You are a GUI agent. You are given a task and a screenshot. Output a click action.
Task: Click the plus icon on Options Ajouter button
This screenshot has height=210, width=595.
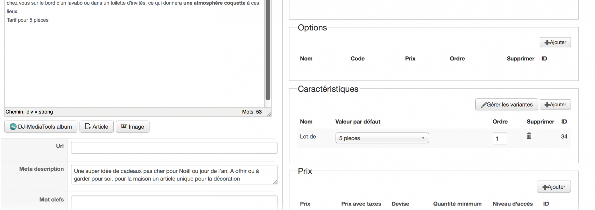click(547, 43)
